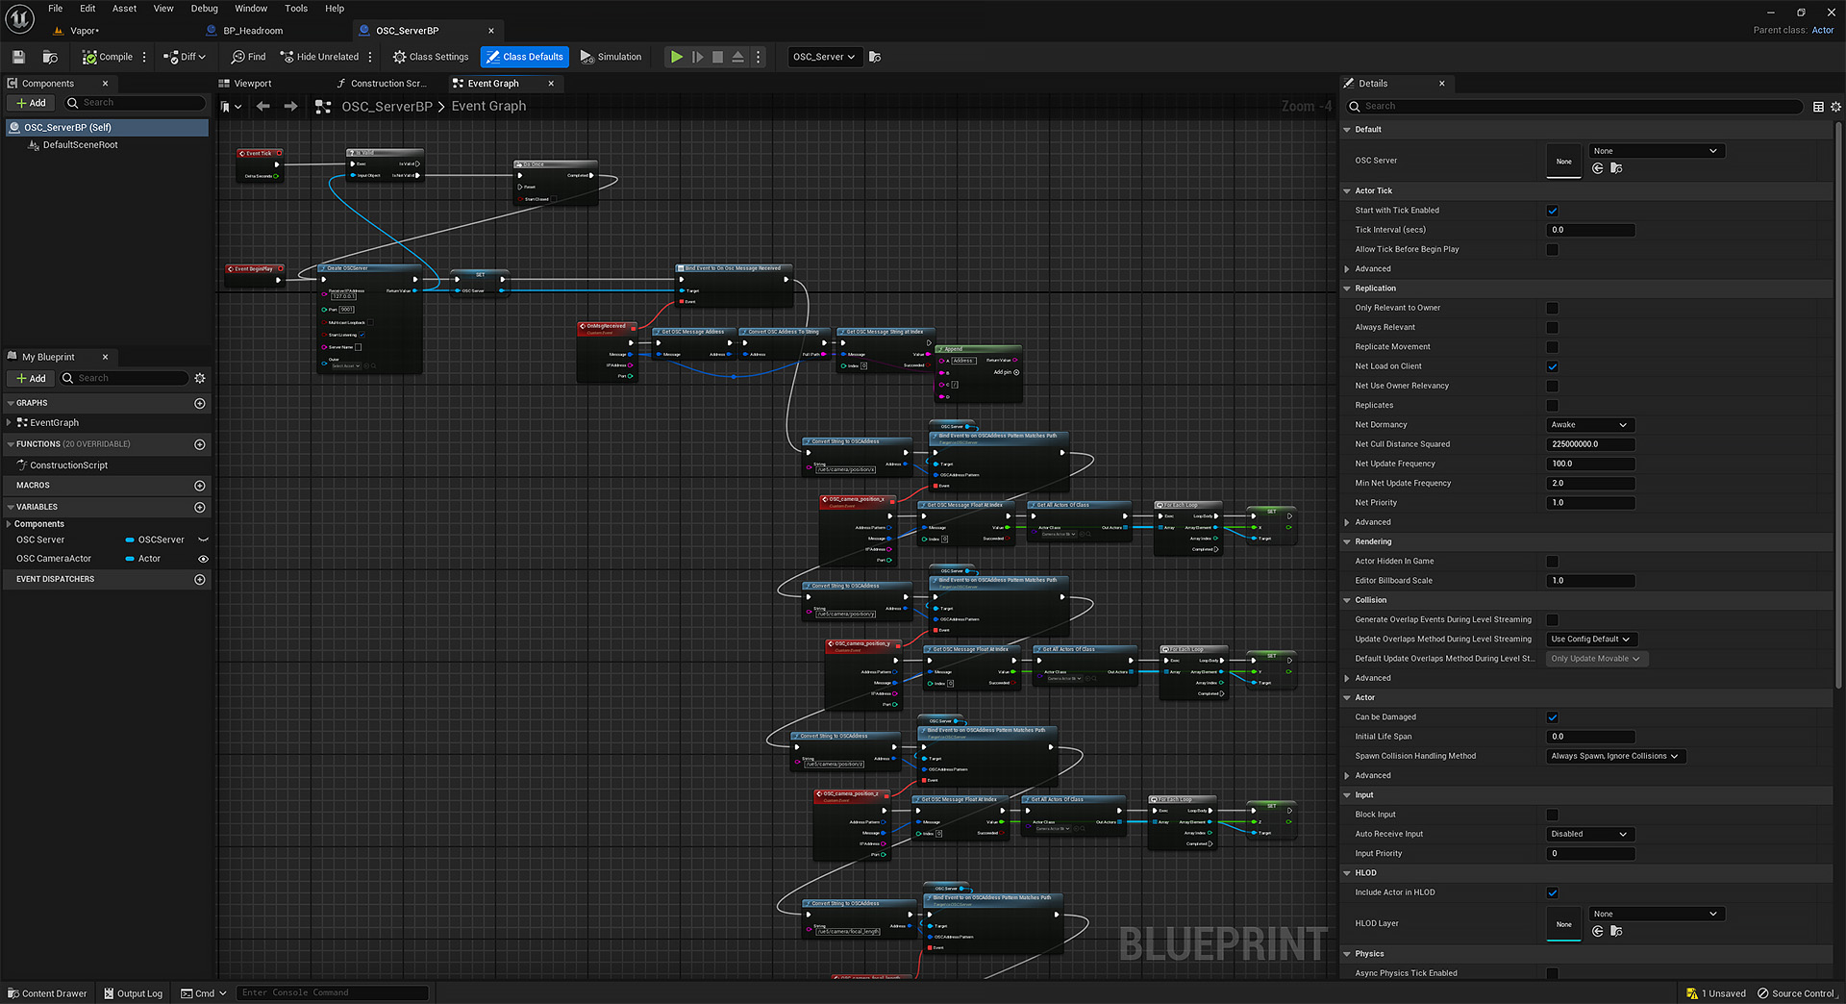Click the graph forward navigation arrow
The image size is (1846, 1004).
click(x=290, y=107)
